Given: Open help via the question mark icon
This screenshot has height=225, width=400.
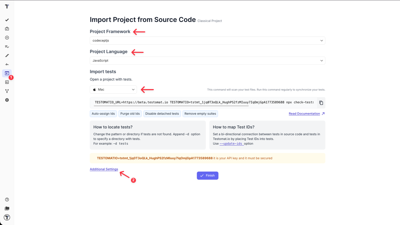Looking at the screenshot, I should [7, 199].
